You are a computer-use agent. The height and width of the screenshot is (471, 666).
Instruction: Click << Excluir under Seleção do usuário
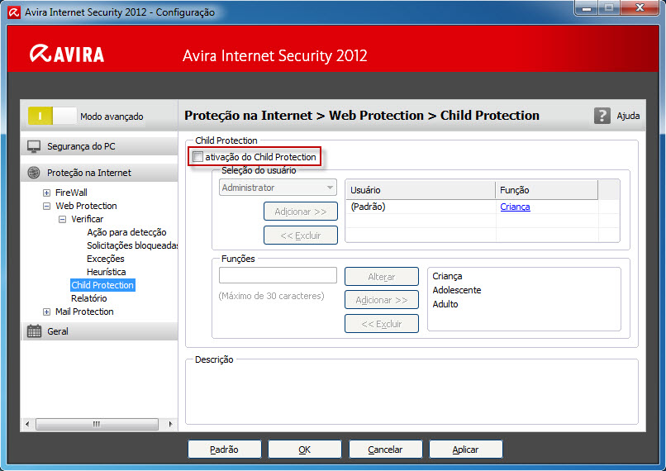pos(301,235)
